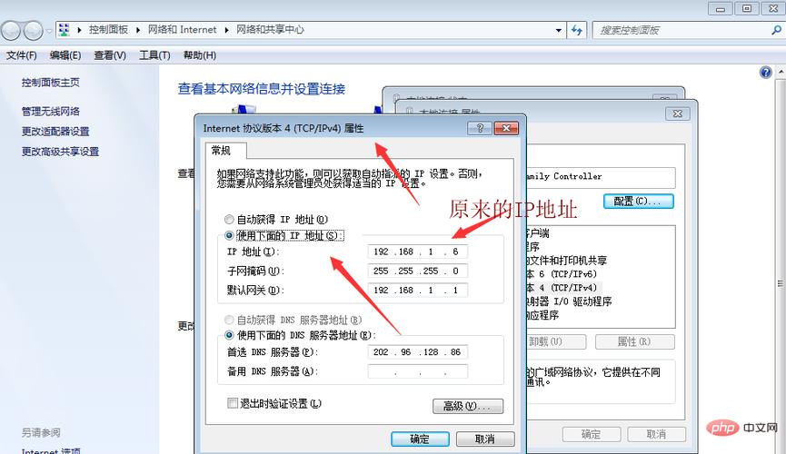Open the blue help icon below search box

(765, 72)
